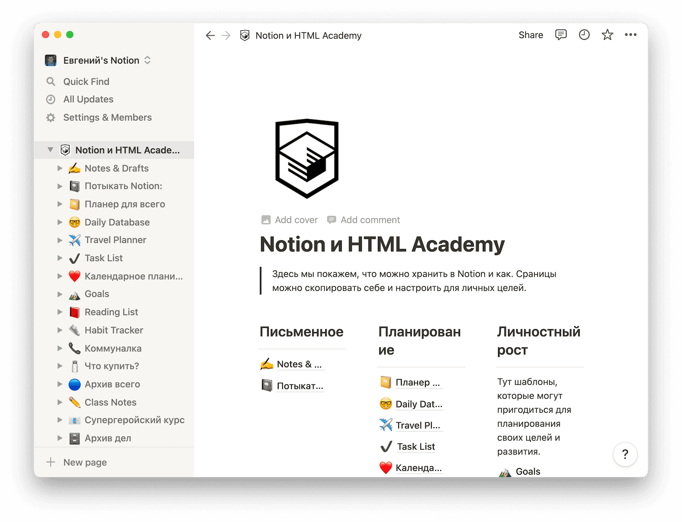Expand the Потыкать Notion sidebar page
Image resolution: width=682 pixels, height=522 pixels.
coord(60,186)
